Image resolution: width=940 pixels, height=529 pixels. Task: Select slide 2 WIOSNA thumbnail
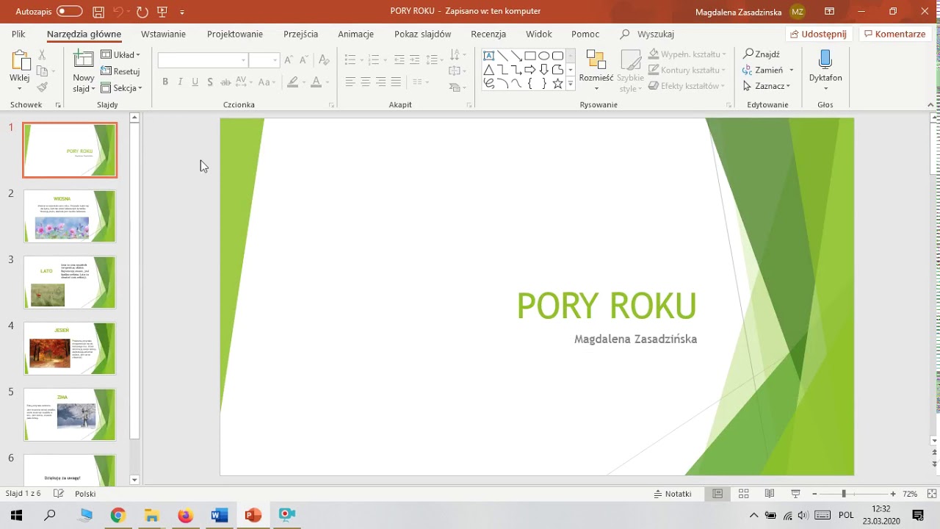[70, 216]
